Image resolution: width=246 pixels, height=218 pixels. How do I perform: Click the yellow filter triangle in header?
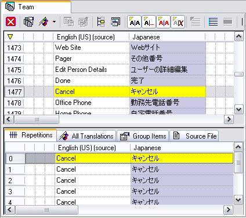tap(10, 37)
